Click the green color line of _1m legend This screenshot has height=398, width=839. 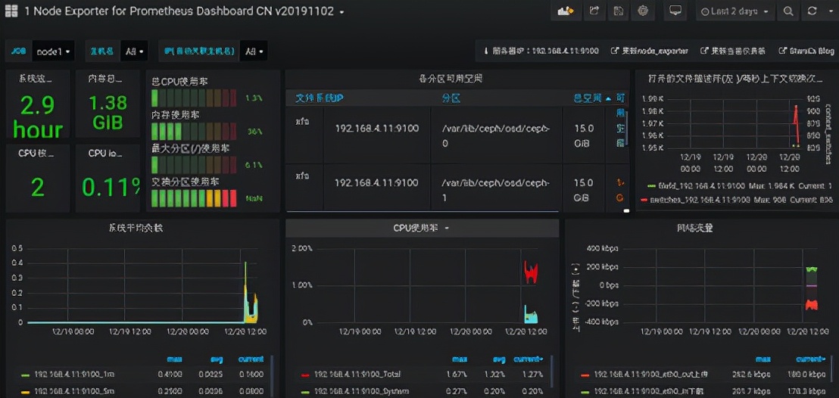pos(25,375)
